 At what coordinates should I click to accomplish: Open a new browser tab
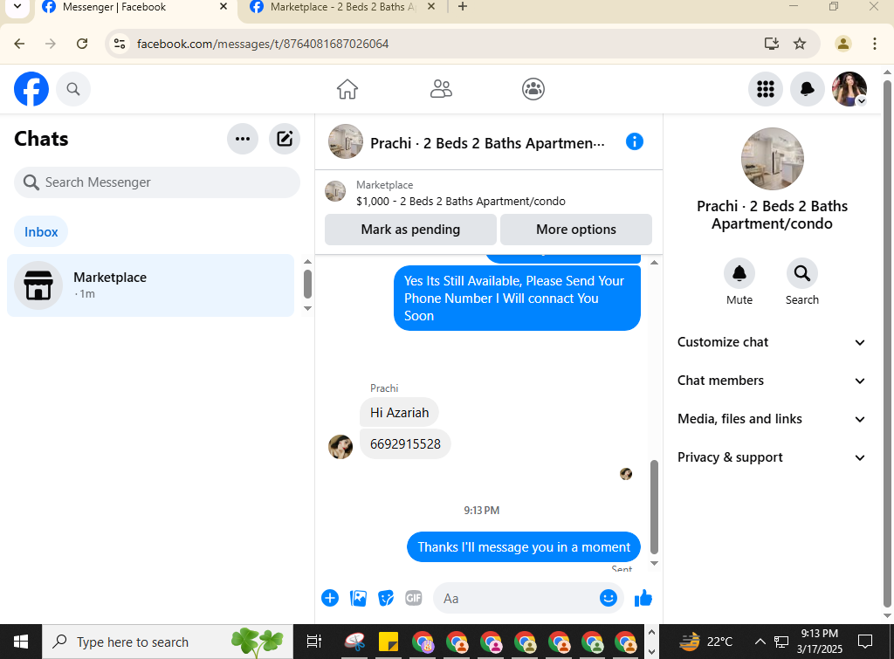tap(463, 7)
